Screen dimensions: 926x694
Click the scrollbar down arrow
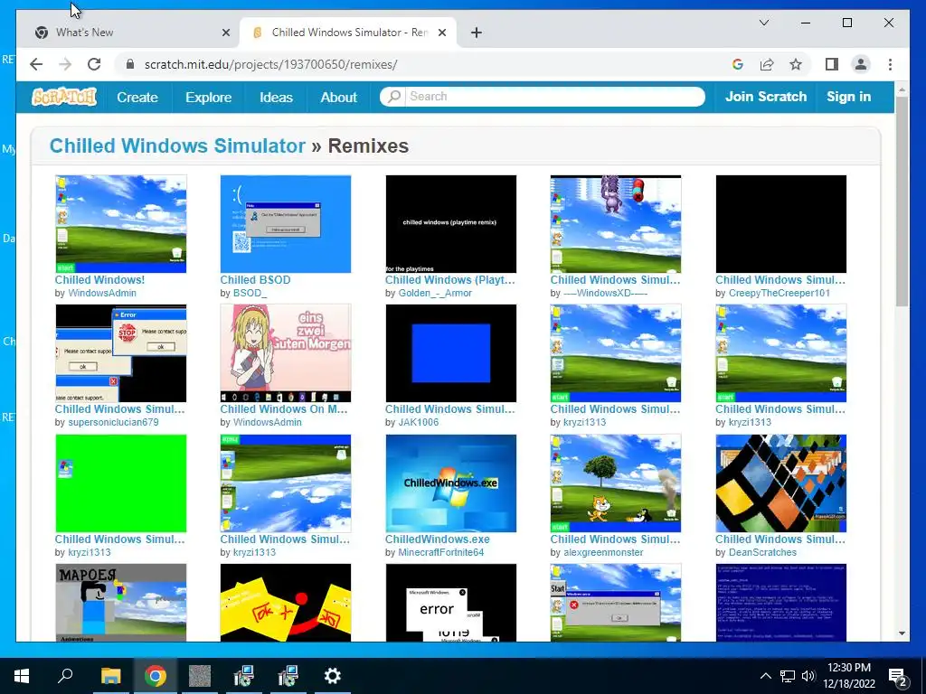(902, 633)
